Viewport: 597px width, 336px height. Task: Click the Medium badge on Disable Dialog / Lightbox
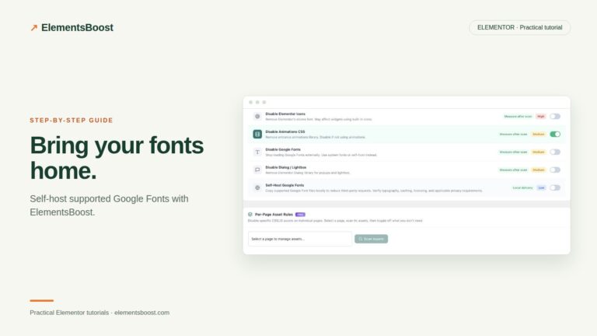(539, 170)
